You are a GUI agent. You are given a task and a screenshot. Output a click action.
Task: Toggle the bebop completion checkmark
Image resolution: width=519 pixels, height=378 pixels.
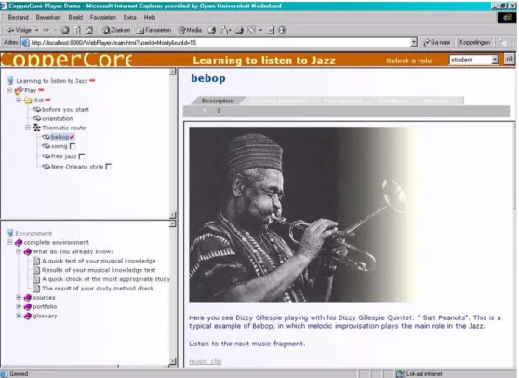click(x=72, y=137)
